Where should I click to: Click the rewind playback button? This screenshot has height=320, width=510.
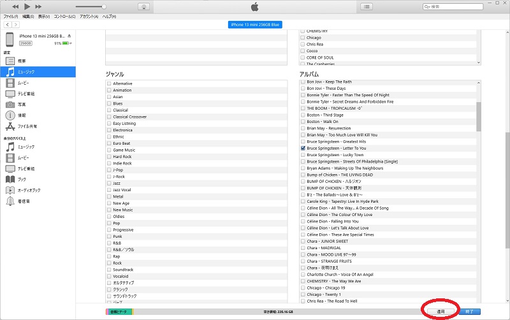15,6
